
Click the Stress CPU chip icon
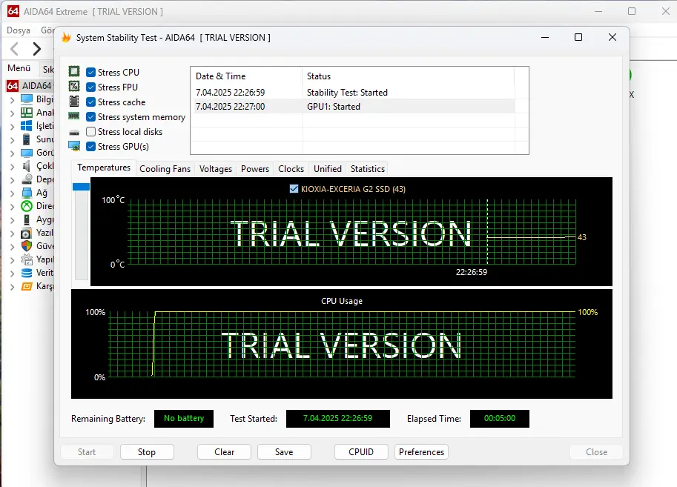point(74,72)
